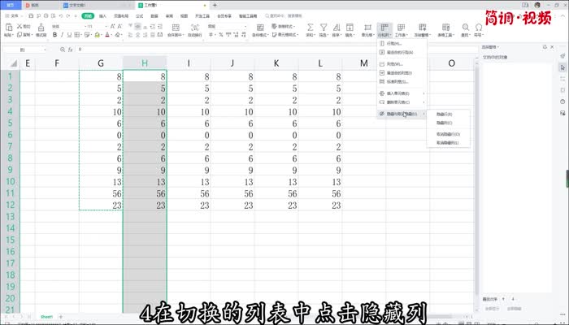Open the Formulas (公式) ribbon tab
Viewport: 569px width, 325px height.
click(140, 15)
